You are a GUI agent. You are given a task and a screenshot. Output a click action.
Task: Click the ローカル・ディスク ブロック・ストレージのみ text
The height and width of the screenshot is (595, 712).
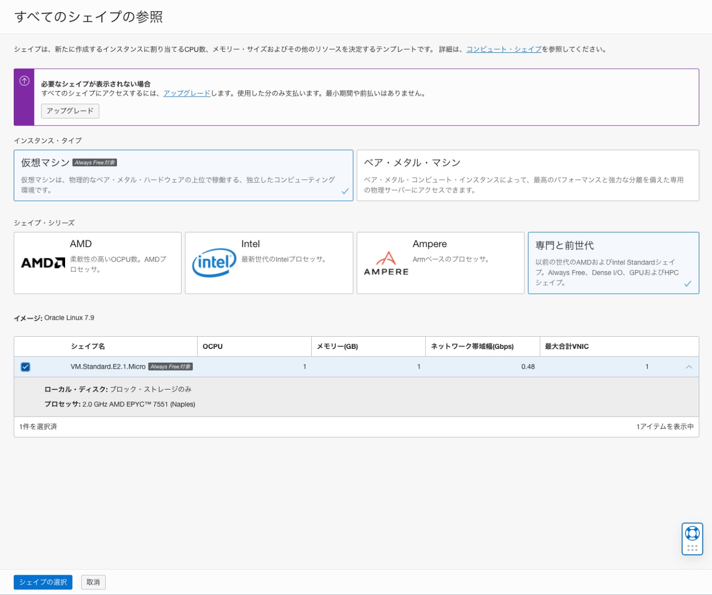tap(118, 389)
